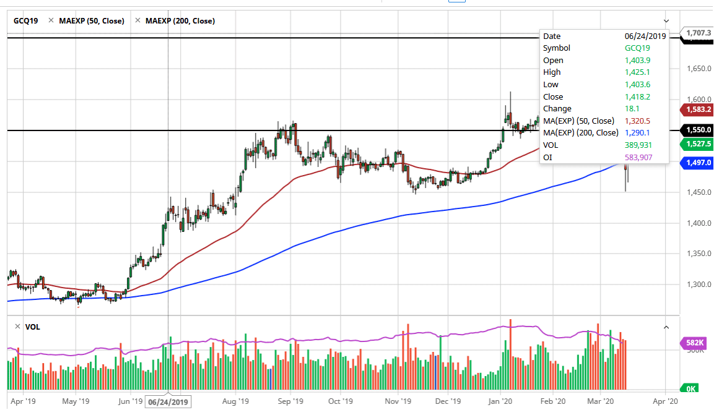Click the purple 582K open interest tag
Screen dimensions: 719x415
(694, 343)
